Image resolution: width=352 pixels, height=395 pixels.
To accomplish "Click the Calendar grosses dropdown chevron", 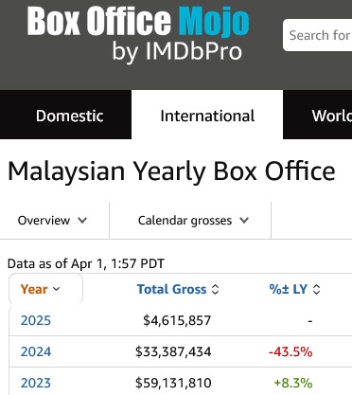I will (x=244, y=220).
